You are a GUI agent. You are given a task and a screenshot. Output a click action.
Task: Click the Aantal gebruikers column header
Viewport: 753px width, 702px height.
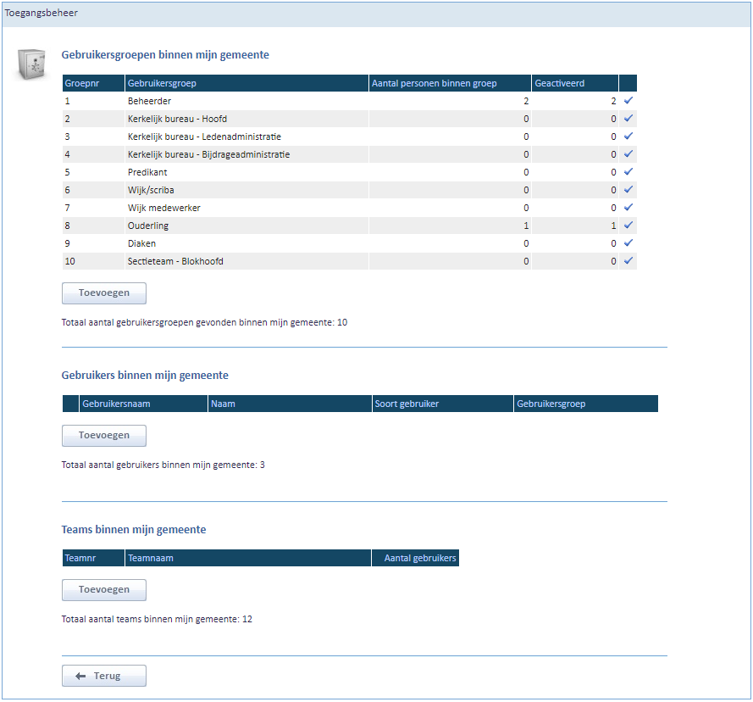(x=415, y=558)
